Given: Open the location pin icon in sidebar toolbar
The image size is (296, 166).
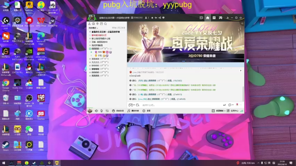Looking at the screenshot, I should (97, 24).
